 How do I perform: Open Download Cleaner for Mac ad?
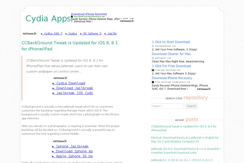(x=171, y=54)
